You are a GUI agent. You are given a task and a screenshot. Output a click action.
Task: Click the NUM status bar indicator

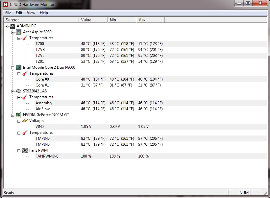tap(244, 192)
